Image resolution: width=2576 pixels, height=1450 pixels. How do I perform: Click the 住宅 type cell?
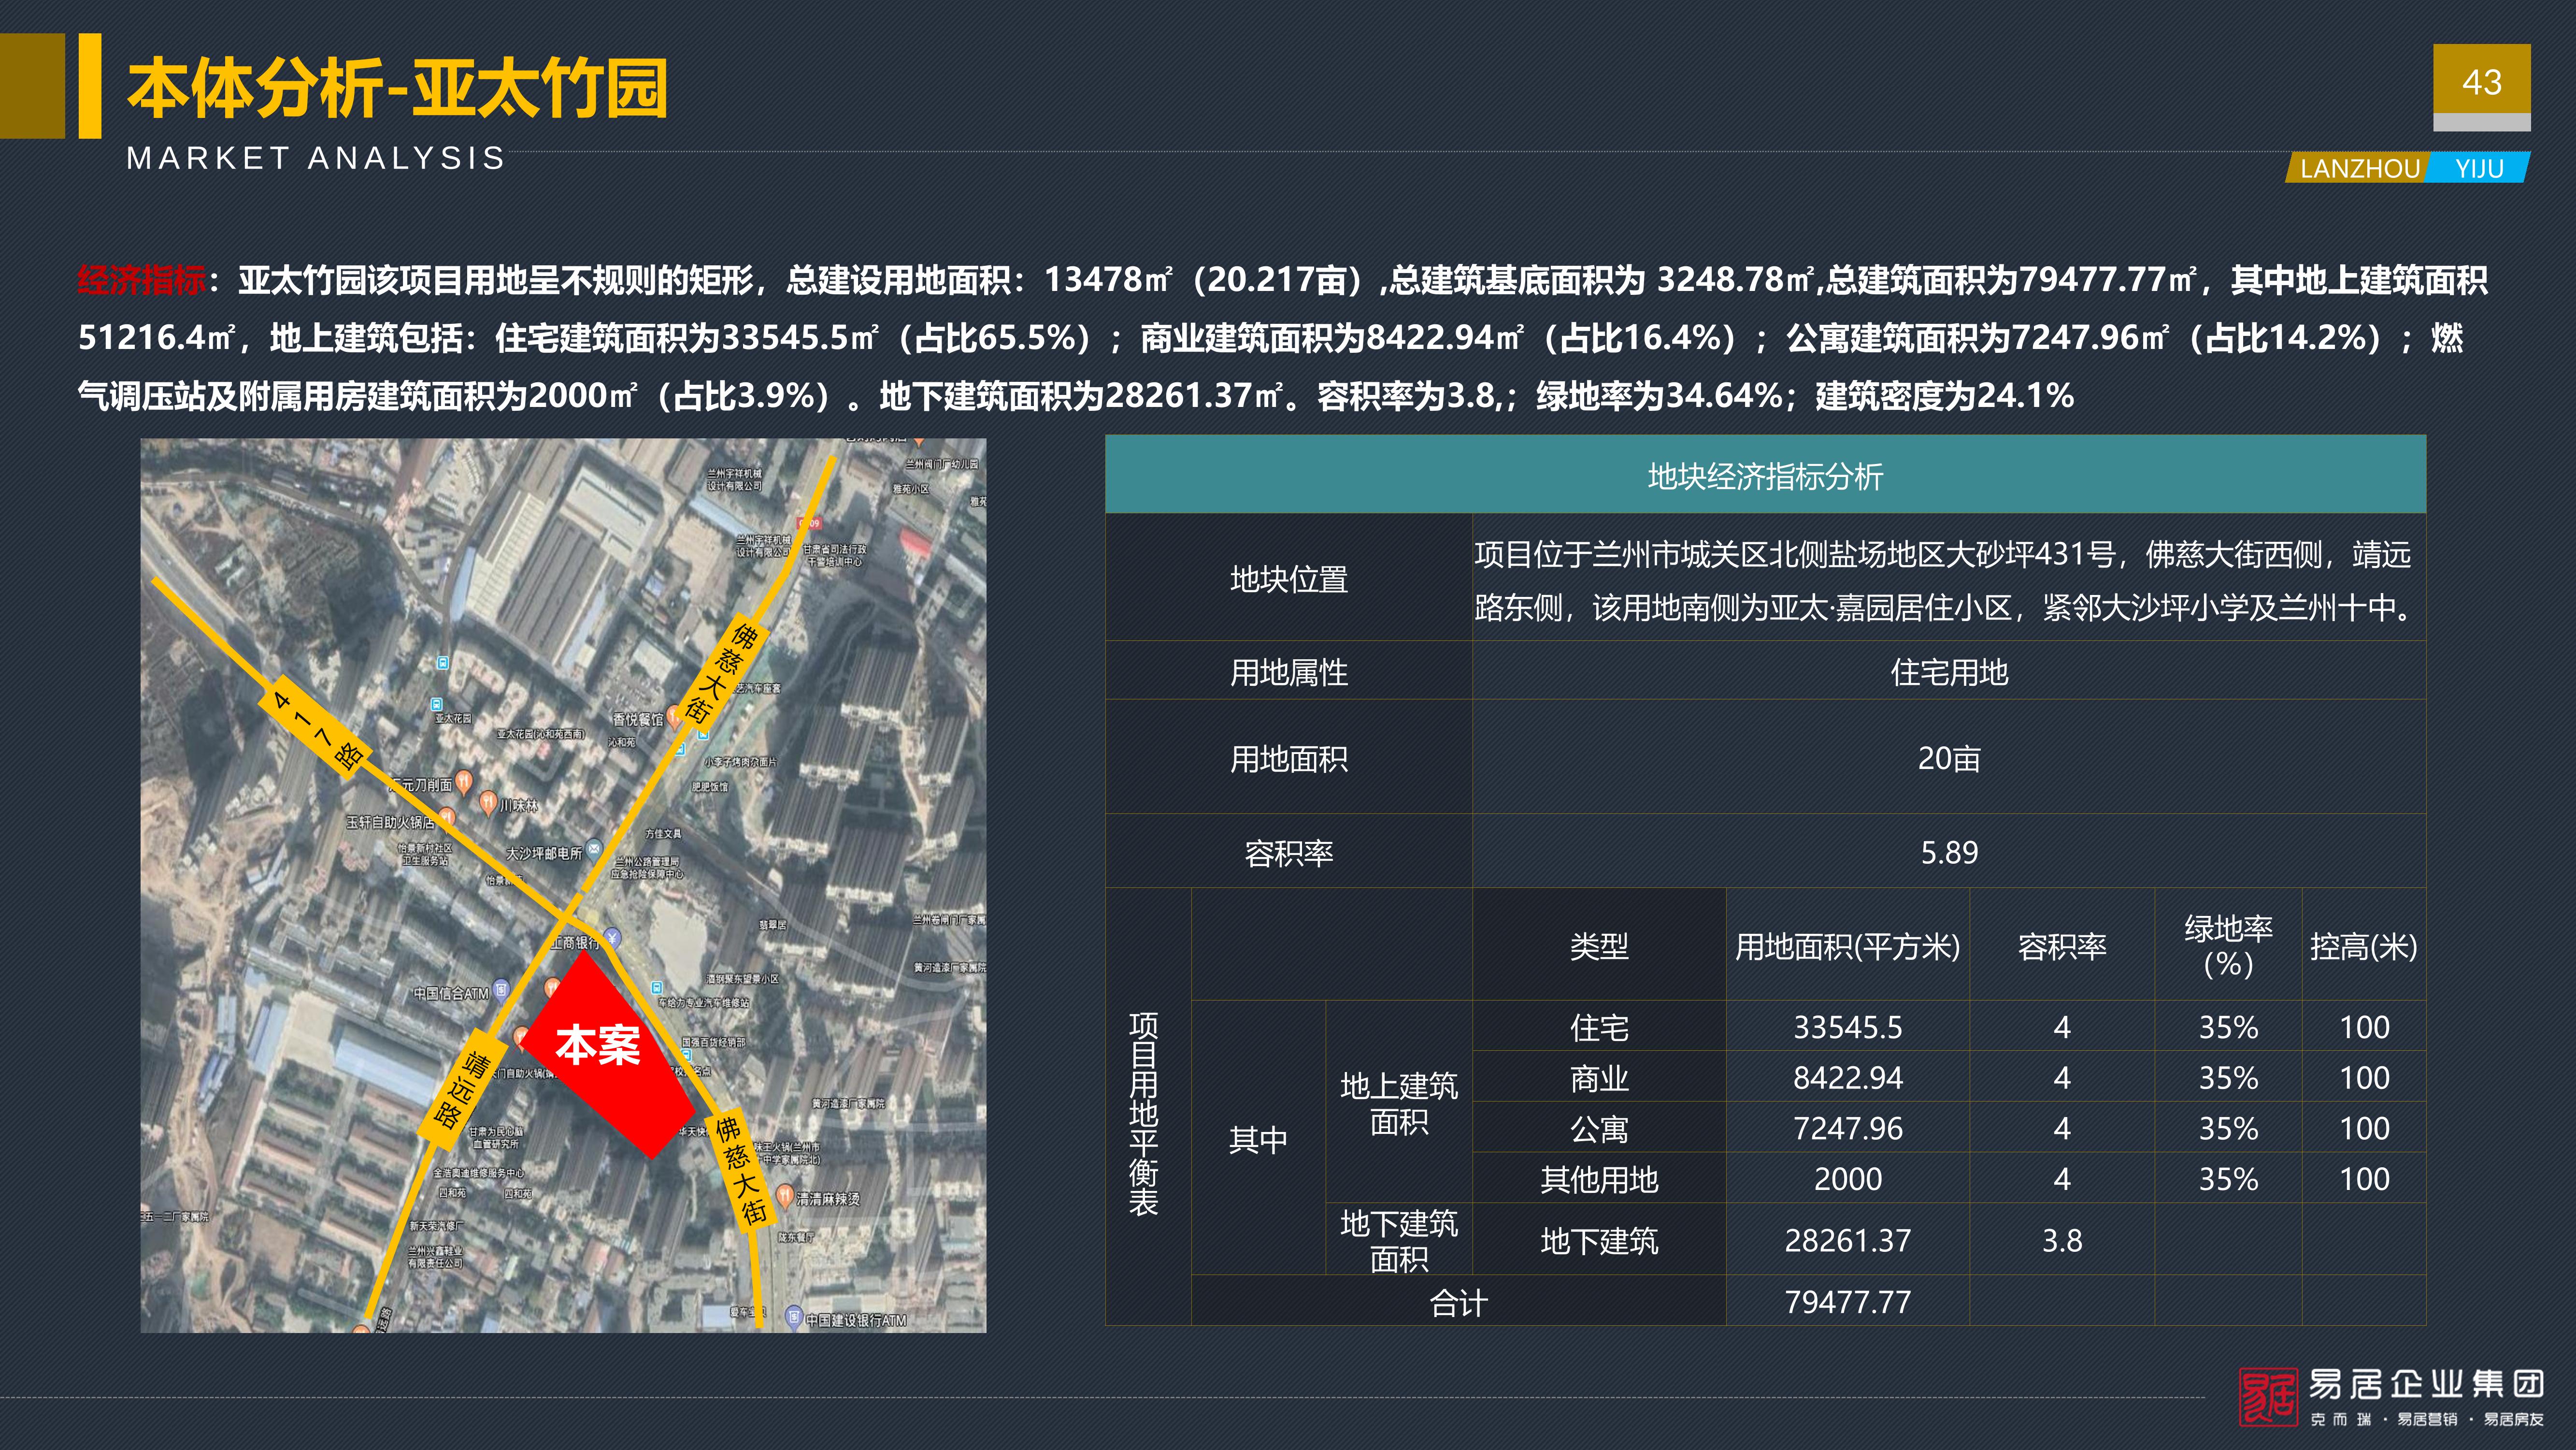pos(1599,1027)
